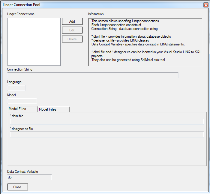Click the 'Linqer Connection Pool' window title
This screenshot has height=194, width=210.
click(x=21, y=5)
